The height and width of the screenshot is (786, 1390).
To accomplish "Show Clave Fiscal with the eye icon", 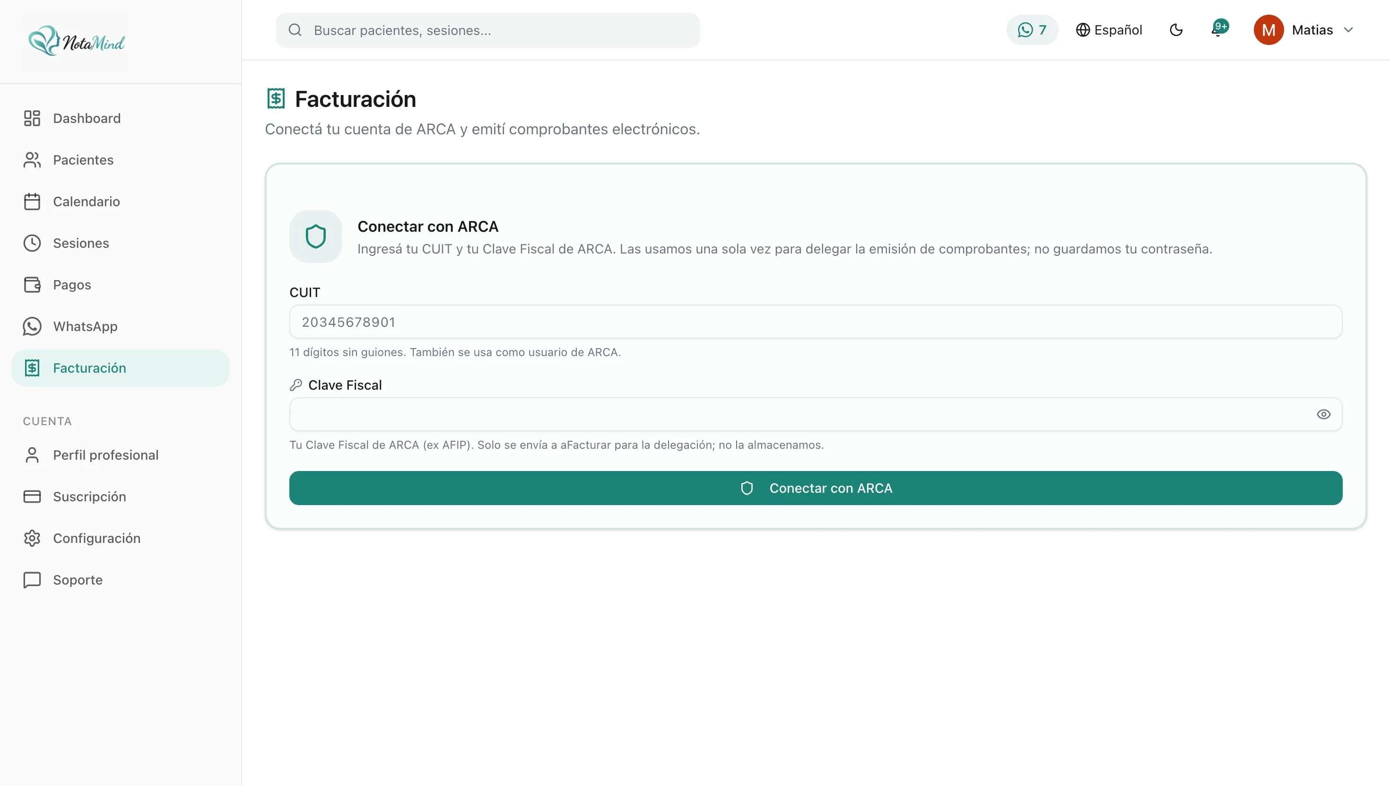I will click(x=1323, y=414).
